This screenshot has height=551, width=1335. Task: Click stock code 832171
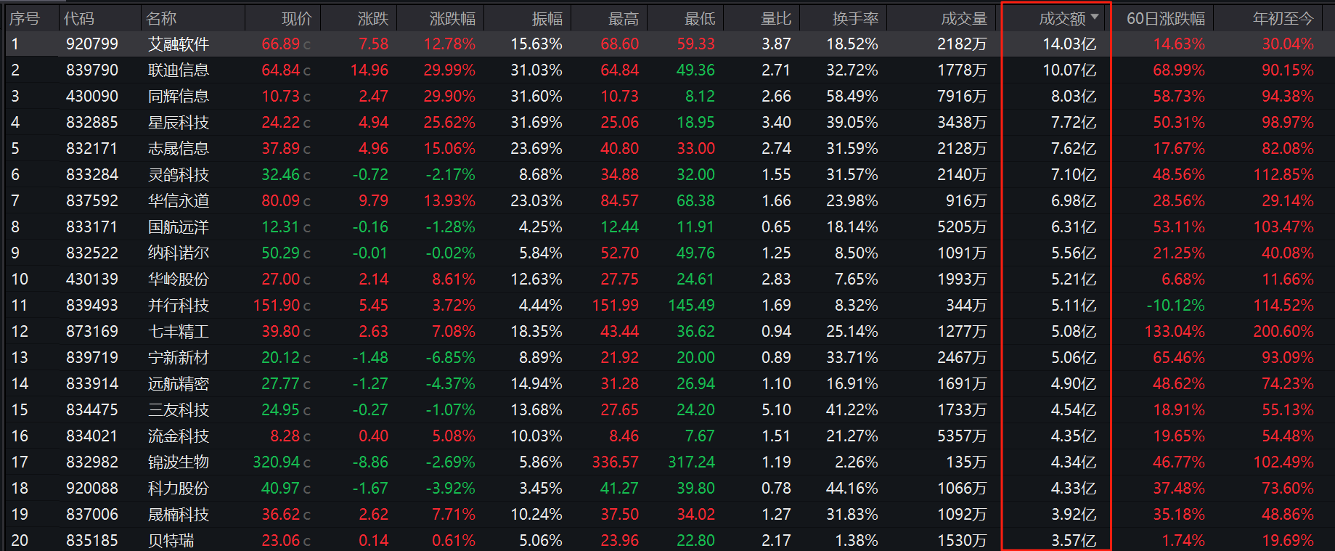92,149
